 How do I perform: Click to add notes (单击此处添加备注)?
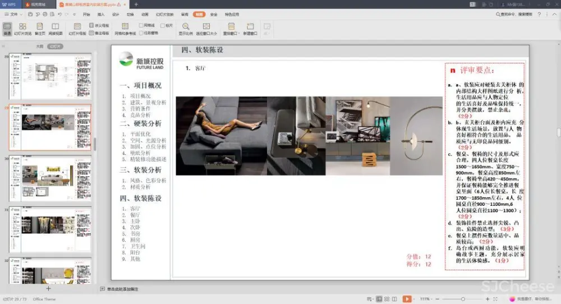(x=122, y=289)
